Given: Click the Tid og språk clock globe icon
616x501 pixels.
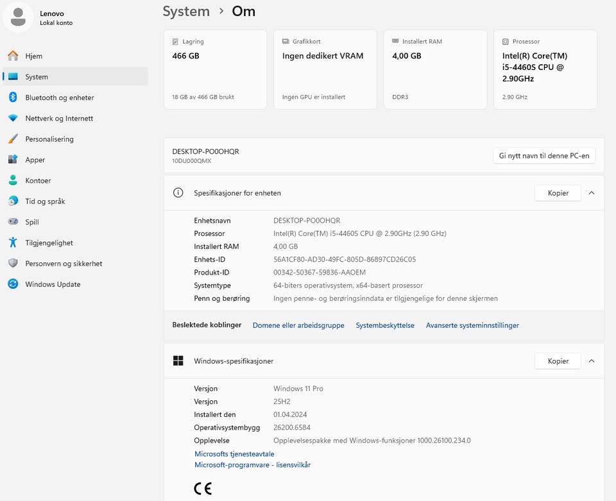Looking at the screenshot, I should point(13,201).
